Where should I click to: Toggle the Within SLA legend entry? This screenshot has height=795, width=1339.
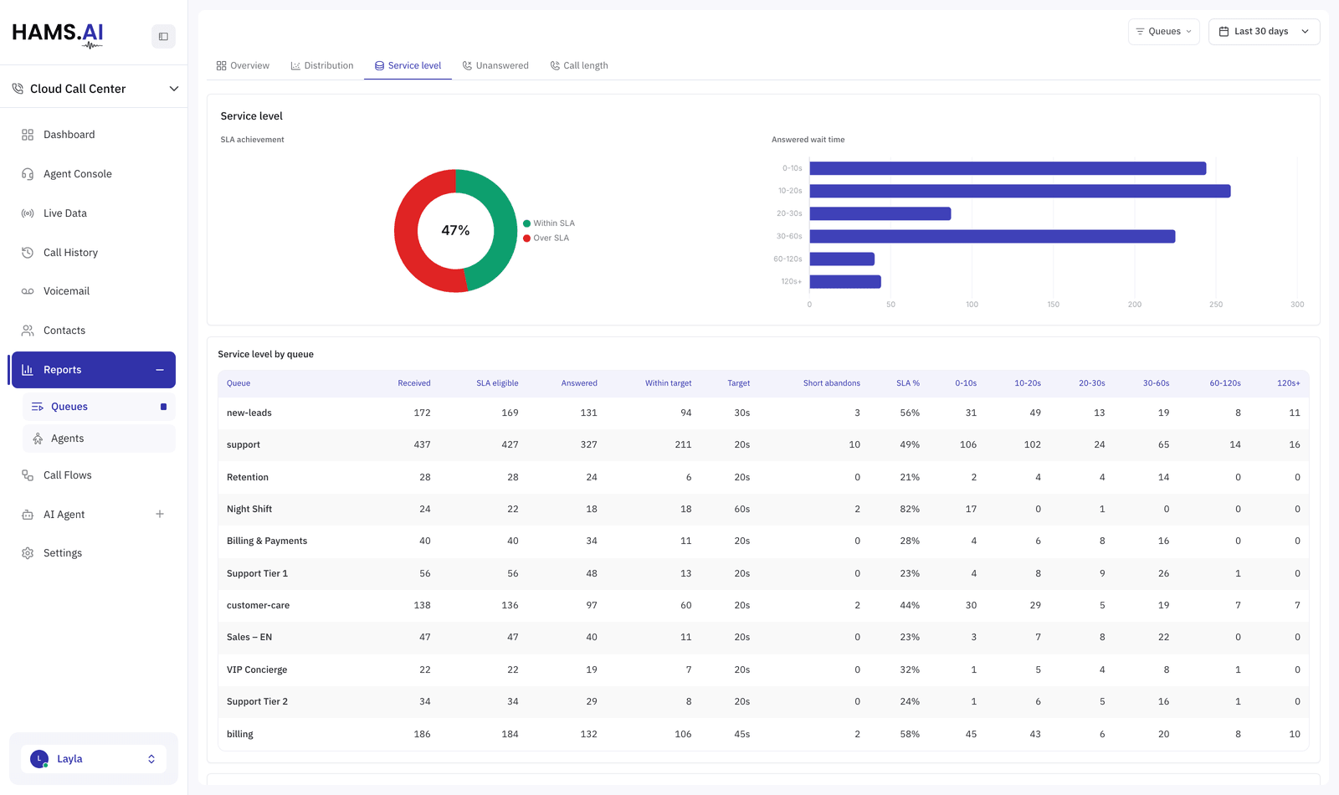(x=549, y=223)
